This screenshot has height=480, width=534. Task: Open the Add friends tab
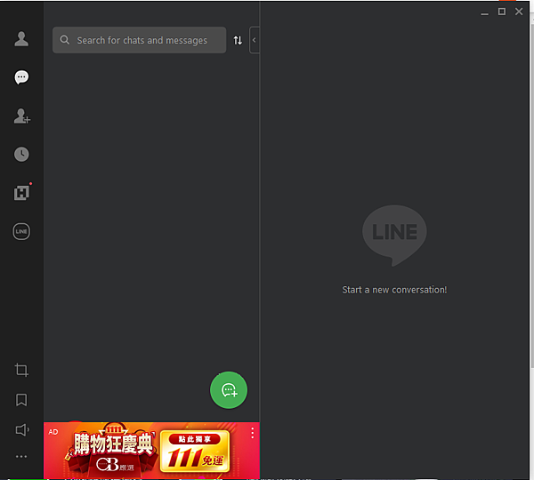tap(21, 116)
